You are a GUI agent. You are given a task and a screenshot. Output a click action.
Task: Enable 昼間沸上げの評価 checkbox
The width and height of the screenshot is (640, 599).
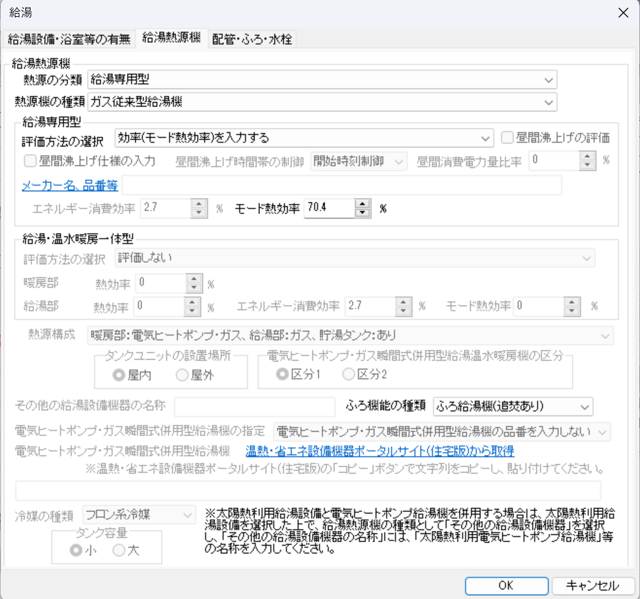[x=508, y=138]
